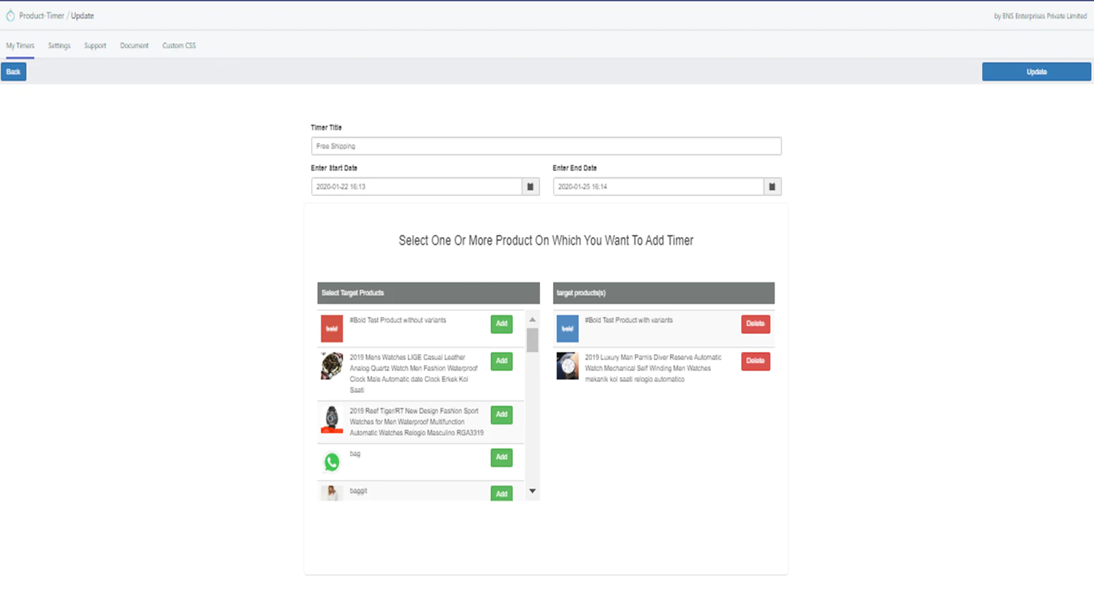Click the red Bold Test Product thumbnail
Screen dimensions: 1094x615
pos(332,329)
